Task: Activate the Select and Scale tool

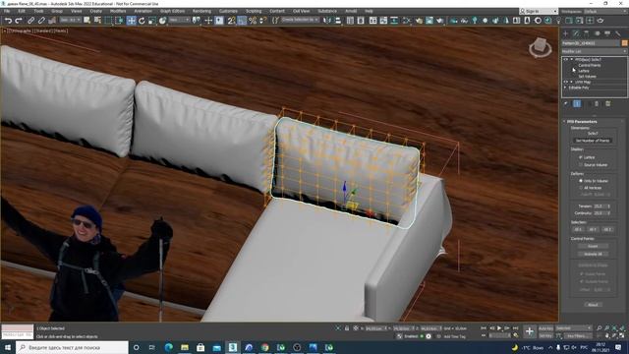Action: point(152,20)
